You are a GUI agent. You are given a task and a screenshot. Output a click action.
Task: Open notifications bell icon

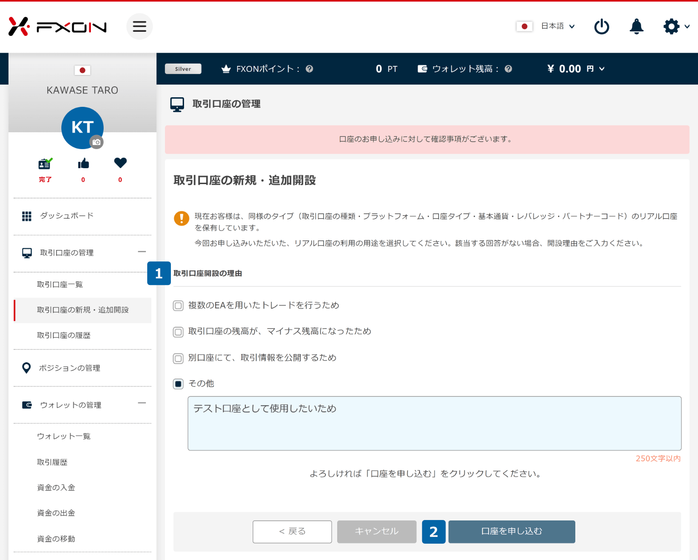[637, 26]
